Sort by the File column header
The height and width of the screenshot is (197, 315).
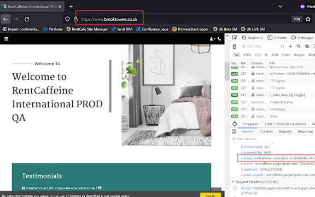(x=291, y=63)
